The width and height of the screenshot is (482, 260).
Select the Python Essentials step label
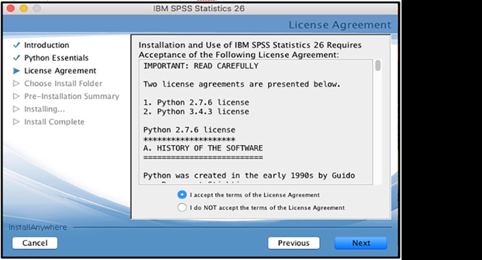click(56, 58)
